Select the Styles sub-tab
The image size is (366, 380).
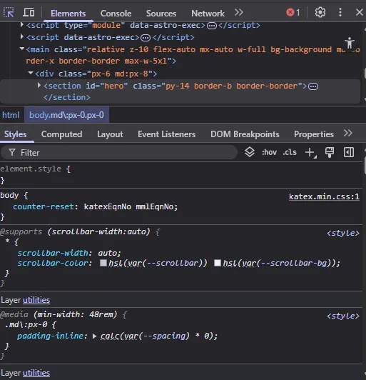pyautogui.click(x=16, y=134)
